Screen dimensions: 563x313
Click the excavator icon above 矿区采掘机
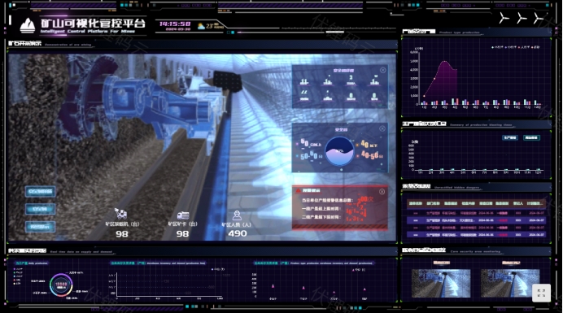[x=121, y=213]
